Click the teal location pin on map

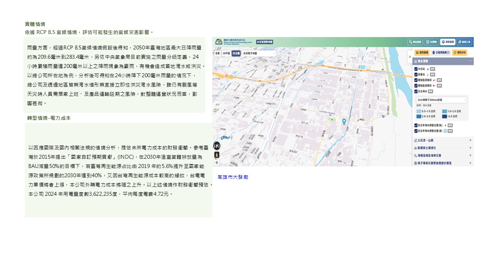coord(344,122)
